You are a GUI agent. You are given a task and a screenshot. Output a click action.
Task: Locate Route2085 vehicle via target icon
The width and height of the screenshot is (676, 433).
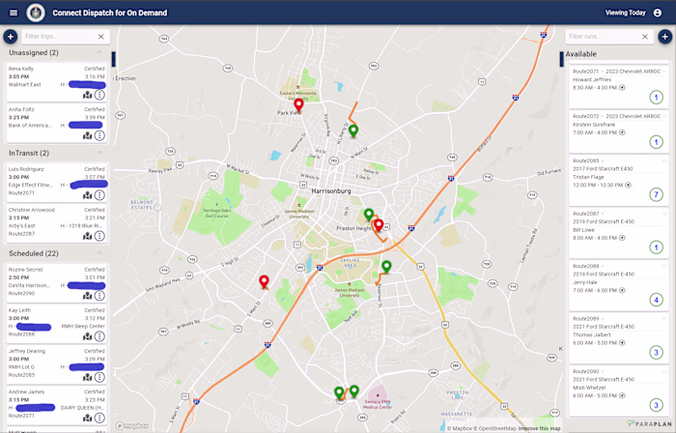click(628, 185)
